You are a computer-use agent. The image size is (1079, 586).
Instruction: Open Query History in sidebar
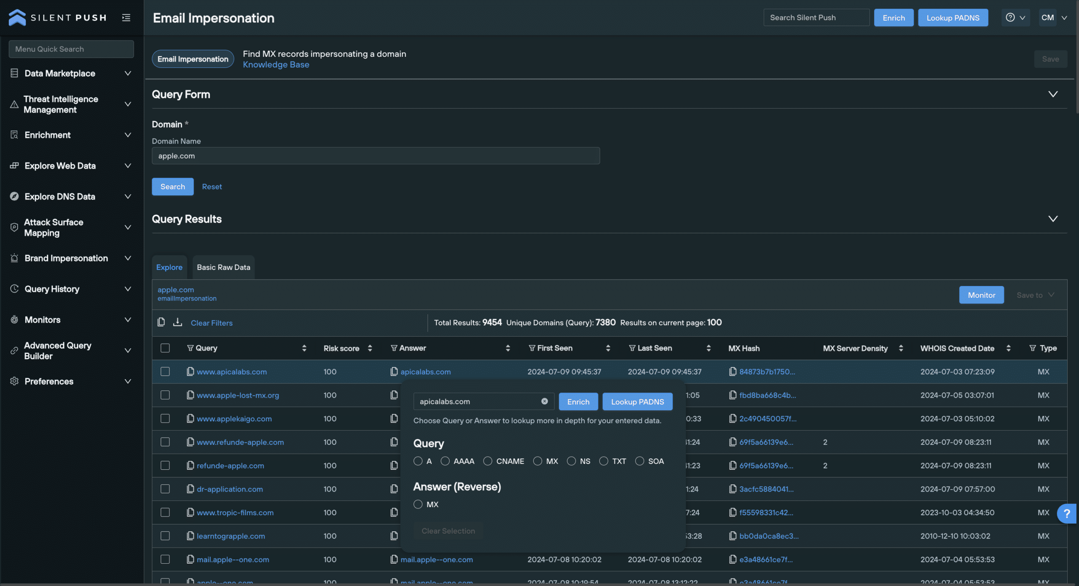[71, 289]
